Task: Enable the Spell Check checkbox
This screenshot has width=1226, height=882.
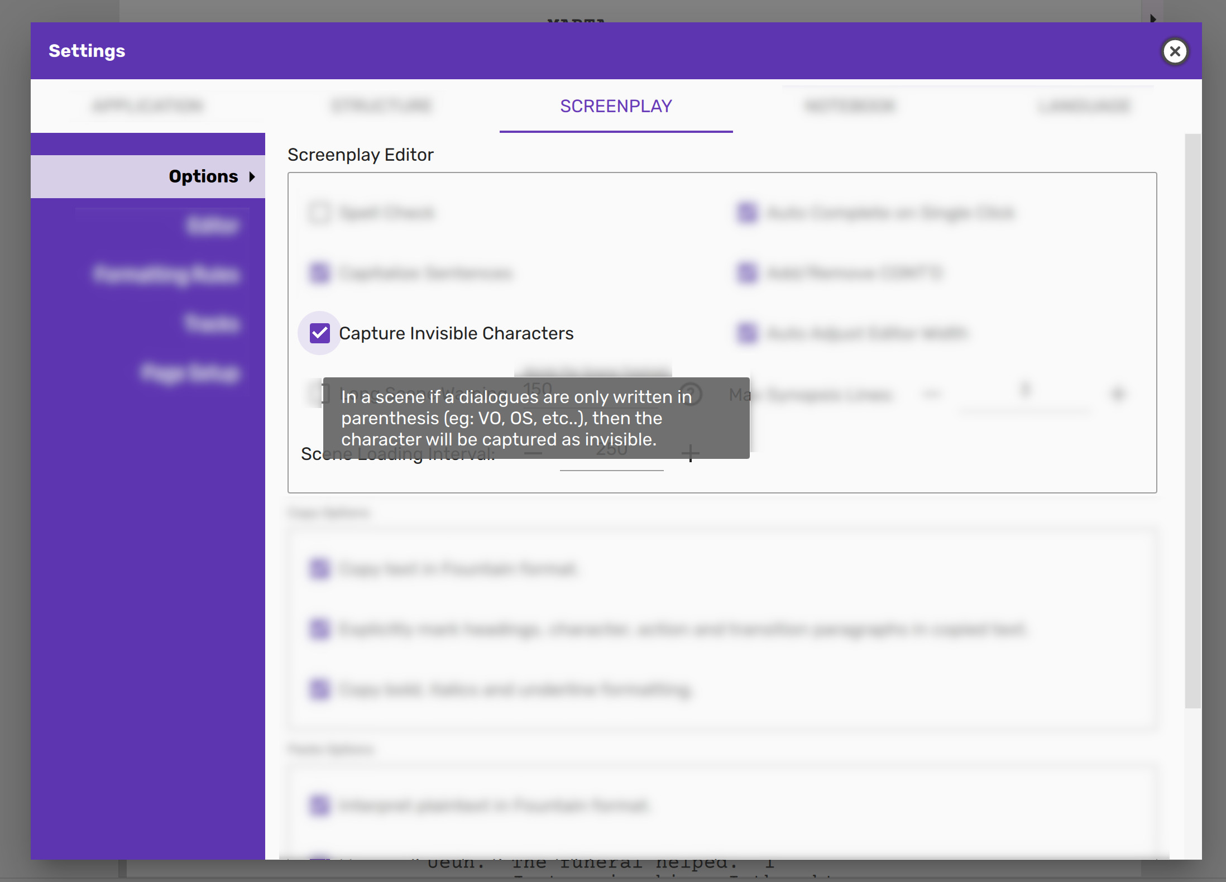Action: 320,213
